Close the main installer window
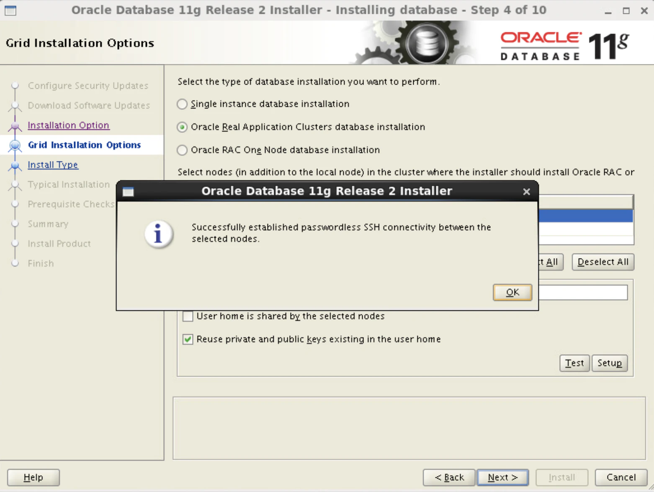Viewport: 654px width, 492px height. pyautogui.click(x=644, y=11)
